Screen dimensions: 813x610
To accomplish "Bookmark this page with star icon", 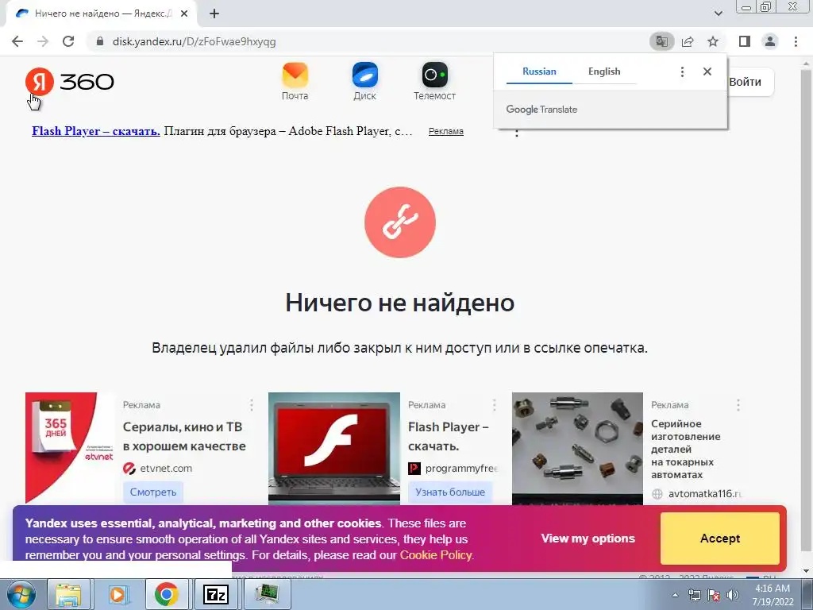I will (713, 41).
